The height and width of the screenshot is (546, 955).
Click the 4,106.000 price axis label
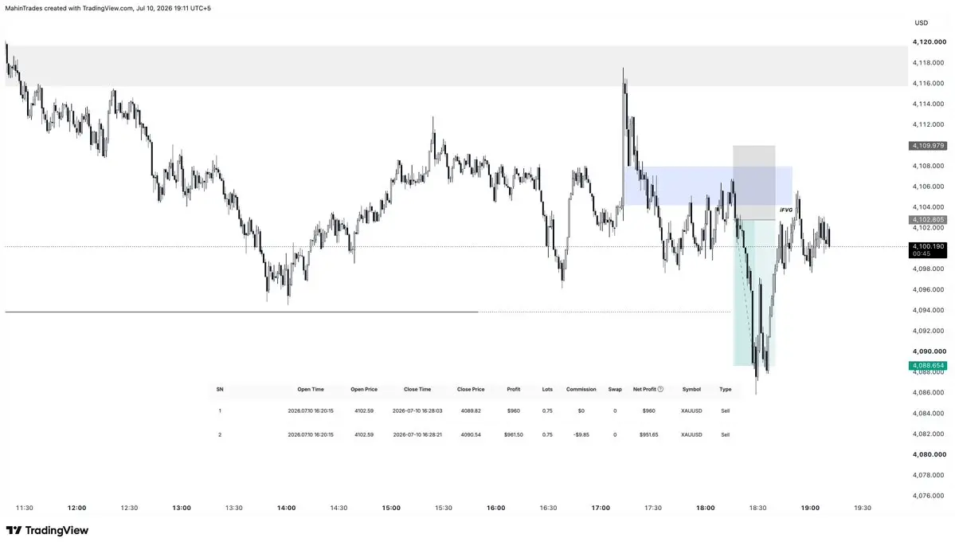(929, 187)
